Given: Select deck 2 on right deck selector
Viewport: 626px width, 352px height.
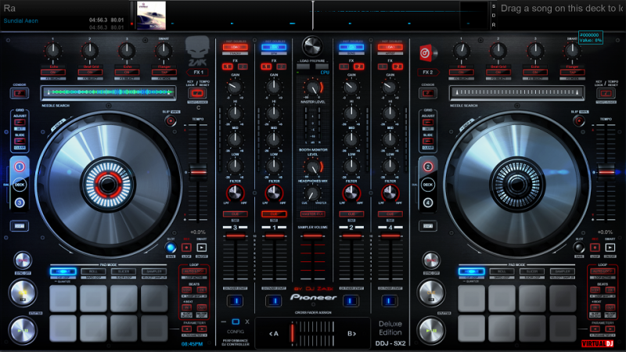Looking at the screenshot, I should pyautogui.click(x=427, y=167).
